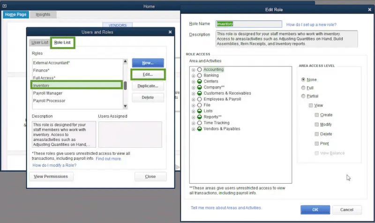Cancel the Edit Role dialog
Screen dimensions: 375x223
pyautogui.click(x=346, y=210)
